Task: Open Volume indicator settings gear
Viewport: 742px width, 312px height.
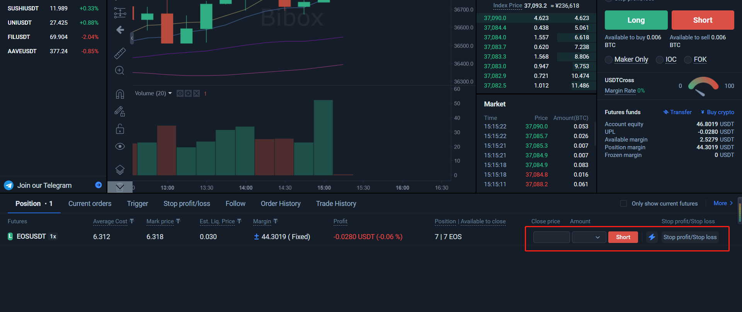Action: click(x=188, y=93)
